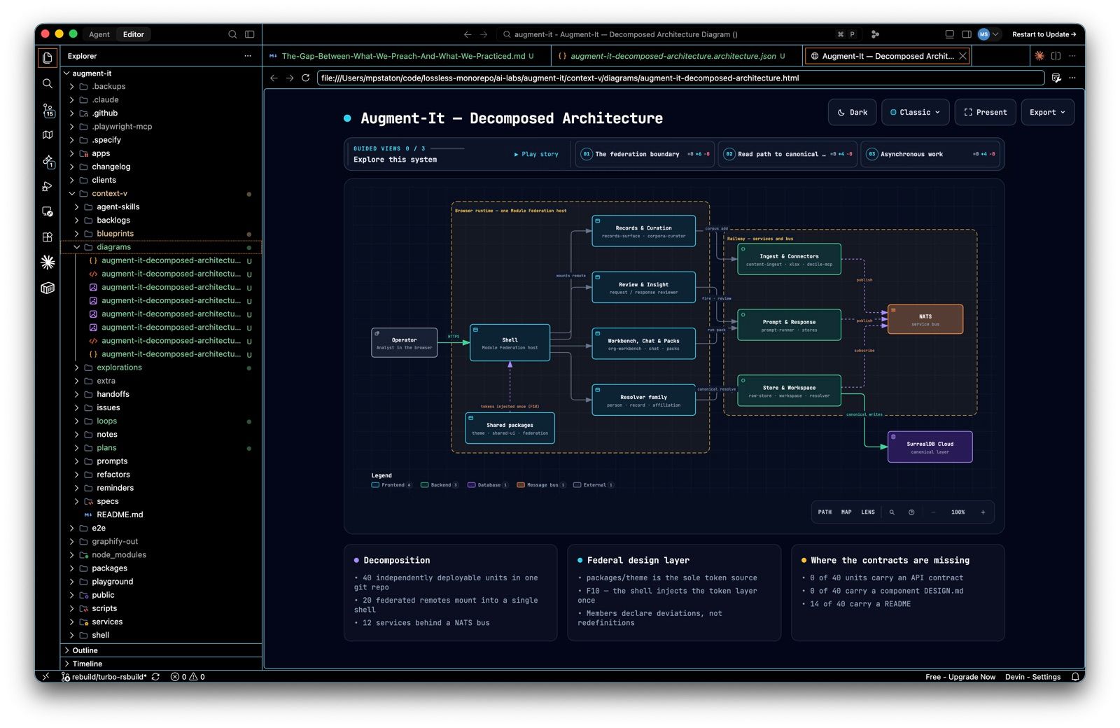1120x728 pixels.
Task: Select the MAP view mode
Action: pyautogui.click(x=846, y=512)
